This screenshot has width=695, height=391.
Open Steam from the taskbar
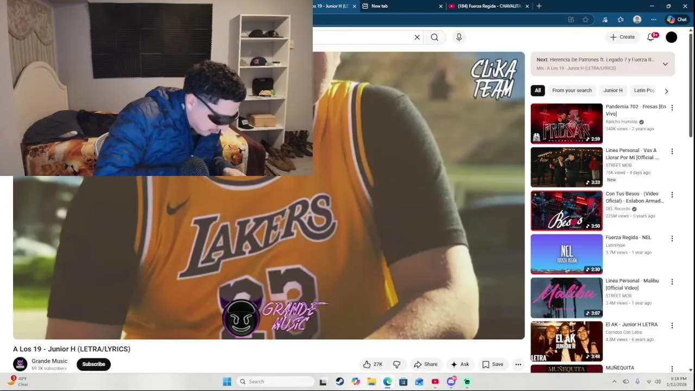339,382
